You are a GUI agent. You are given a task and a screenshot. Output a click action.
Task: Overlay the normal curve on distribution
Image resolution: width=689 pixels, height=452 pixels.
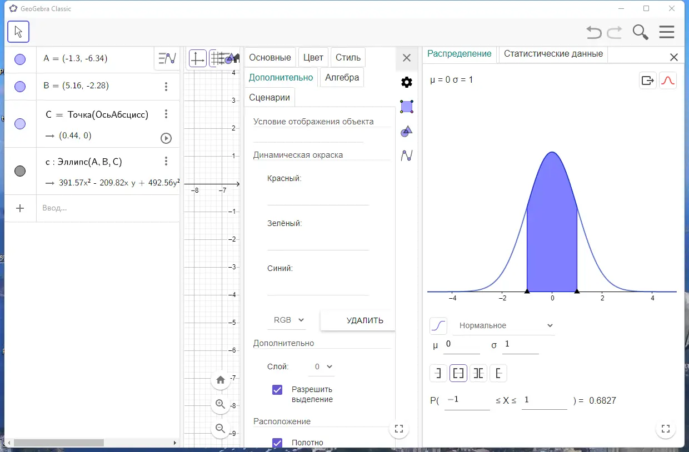(668, 81)
